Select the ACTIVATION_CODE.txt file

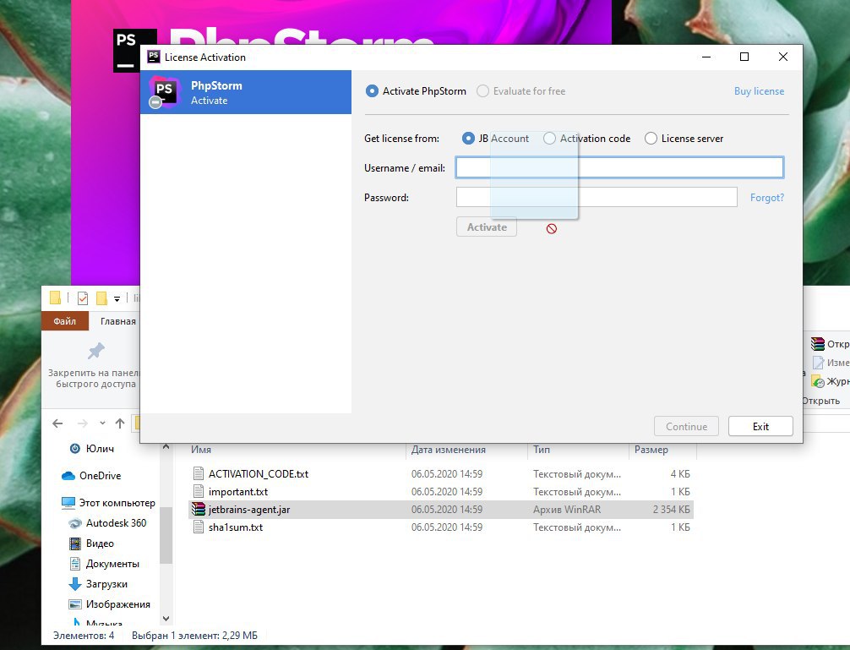[x=441, y=474]
